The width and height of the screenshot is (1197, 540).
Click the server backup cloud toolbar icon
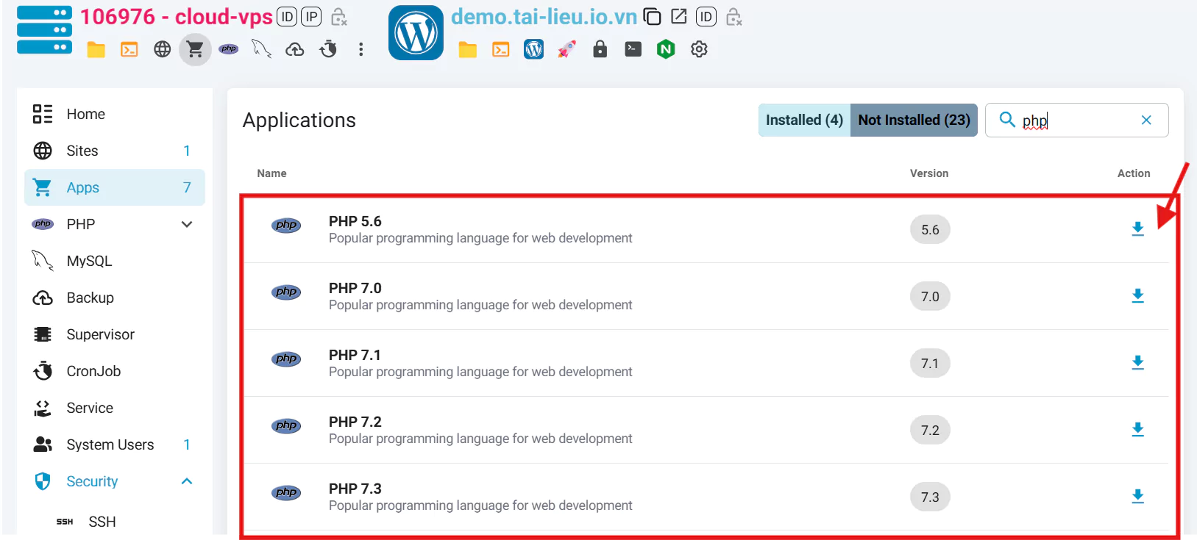click(x=295, y=49)
